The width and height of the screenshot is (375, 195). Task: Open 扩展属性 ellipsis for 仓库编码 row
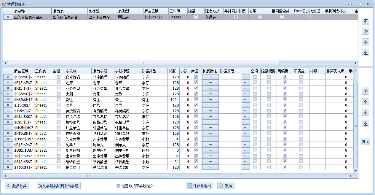point(210,77)
